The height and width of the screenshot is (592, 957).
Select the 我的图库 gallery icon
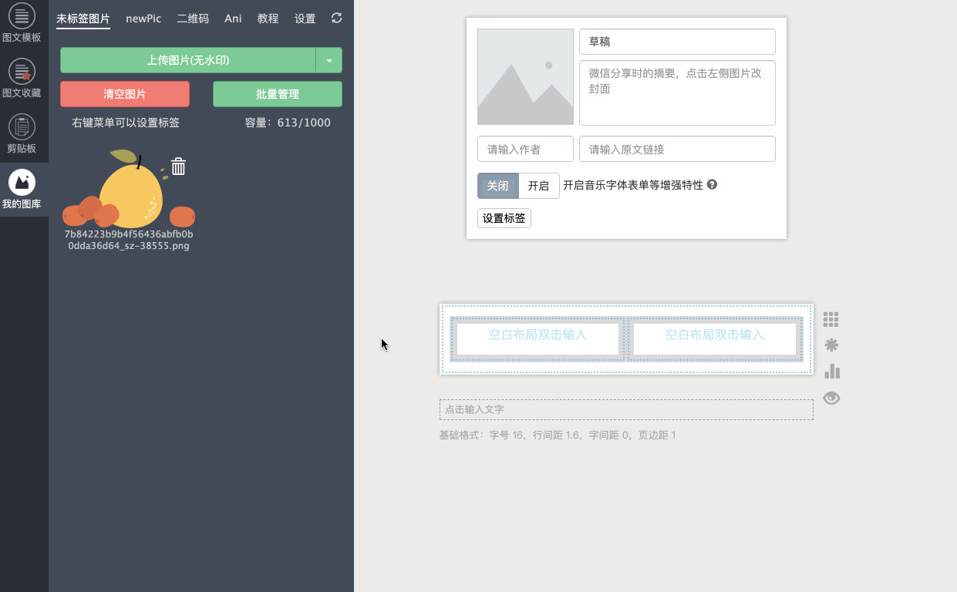22,190
